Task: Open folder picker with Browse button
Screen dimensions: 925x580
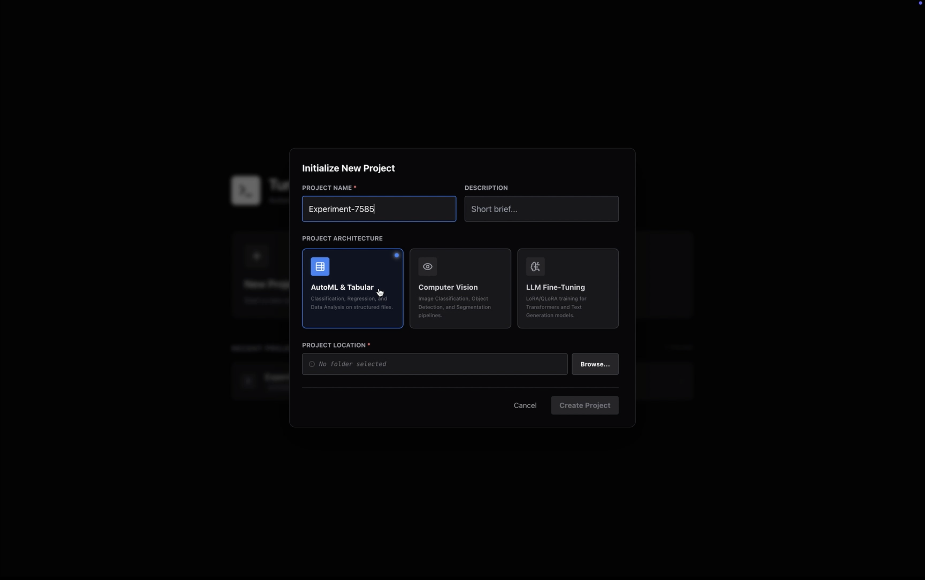Action: (595, 364)
